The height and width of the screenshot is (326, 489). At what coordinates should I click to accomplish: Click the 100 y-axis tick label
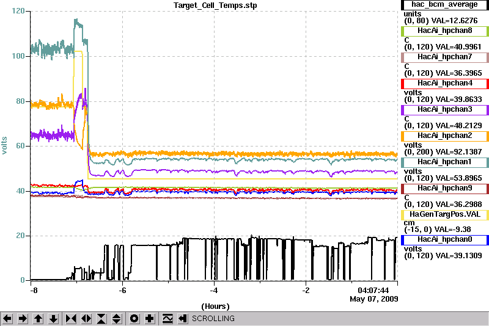pos(18,56)
